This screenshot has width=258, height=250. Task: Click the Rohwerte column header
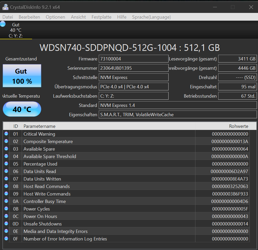tap(223, 126)
